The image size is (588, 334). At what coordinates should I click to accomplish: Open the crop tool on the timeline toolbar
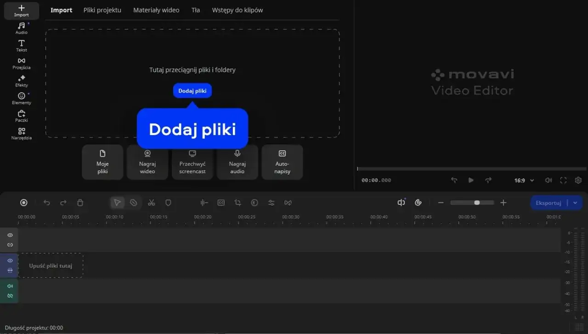click(237, 203)
